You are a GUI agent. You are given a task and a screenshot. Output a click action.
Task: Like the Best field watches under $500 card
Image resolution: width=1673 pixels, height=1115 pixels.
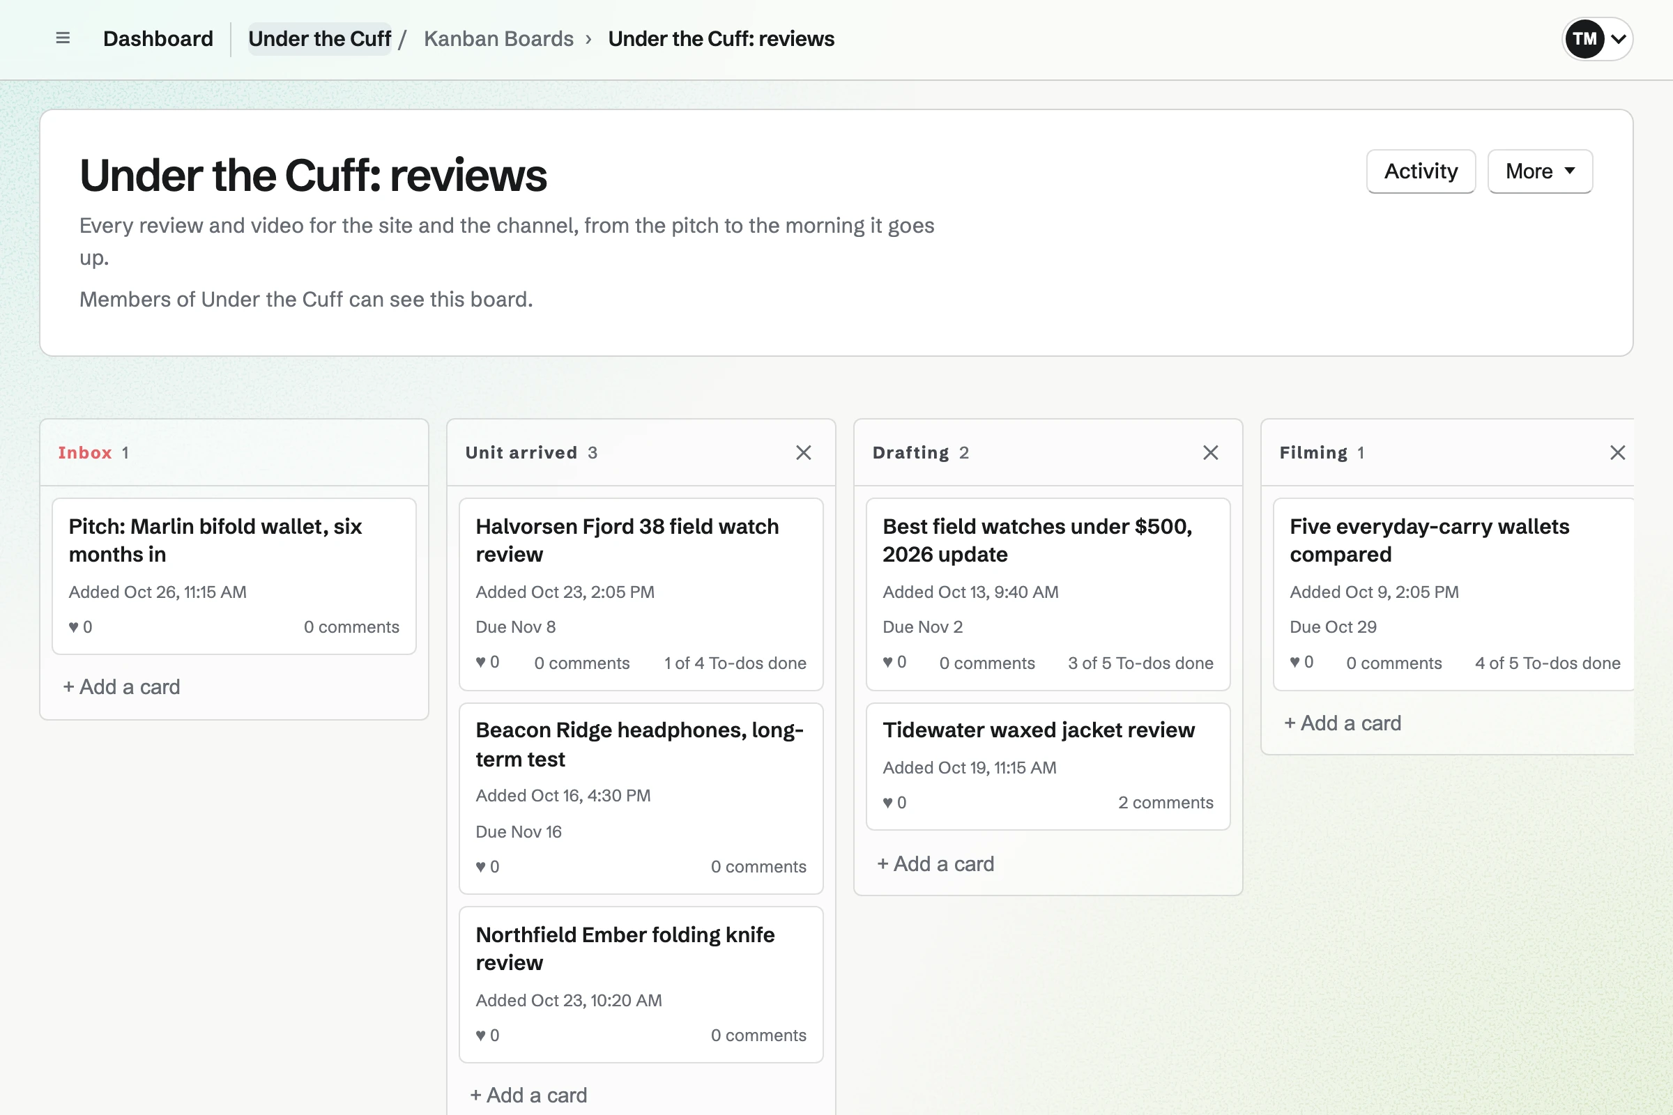pyautogui.click(x=894, y=663)
